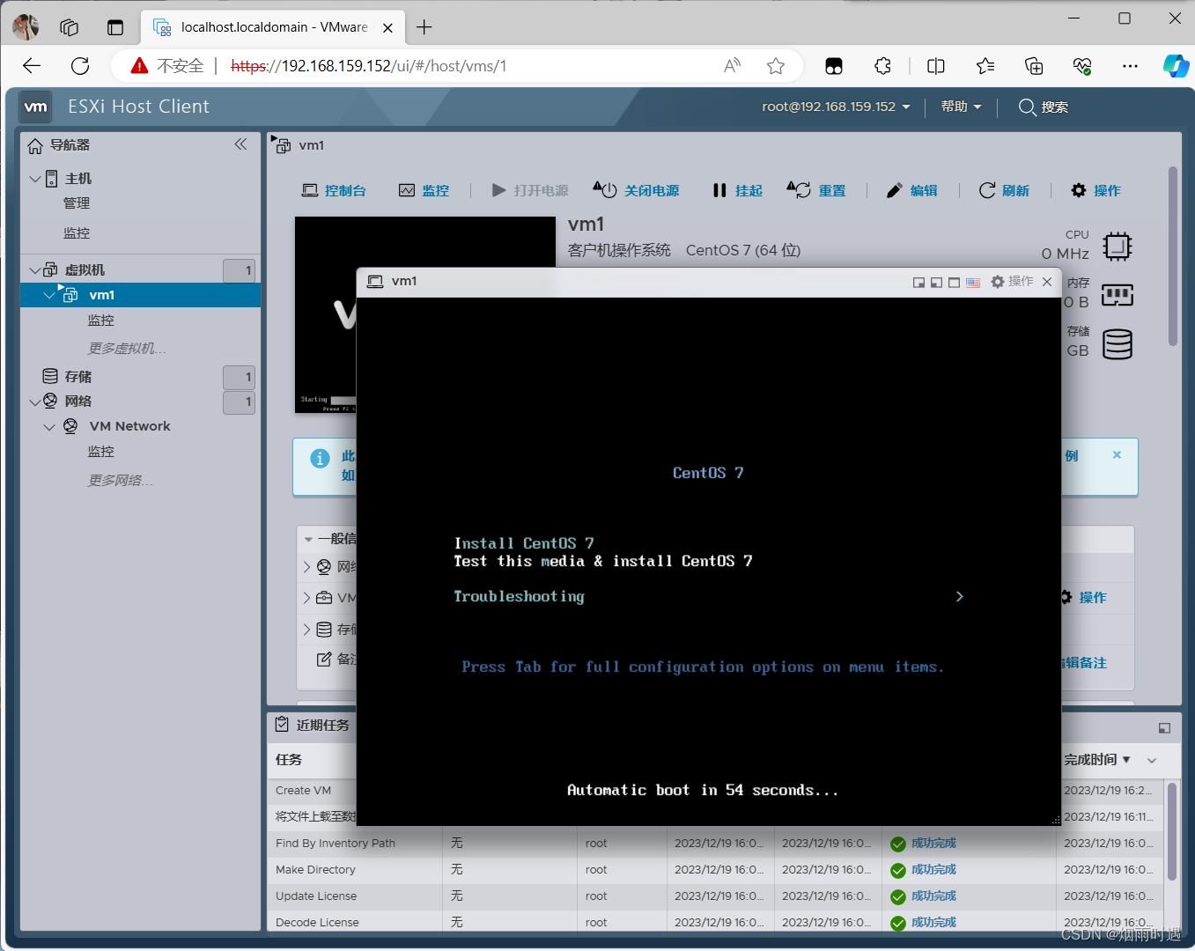
Task: Close the vm1 console window
Action: (1047, 282)
